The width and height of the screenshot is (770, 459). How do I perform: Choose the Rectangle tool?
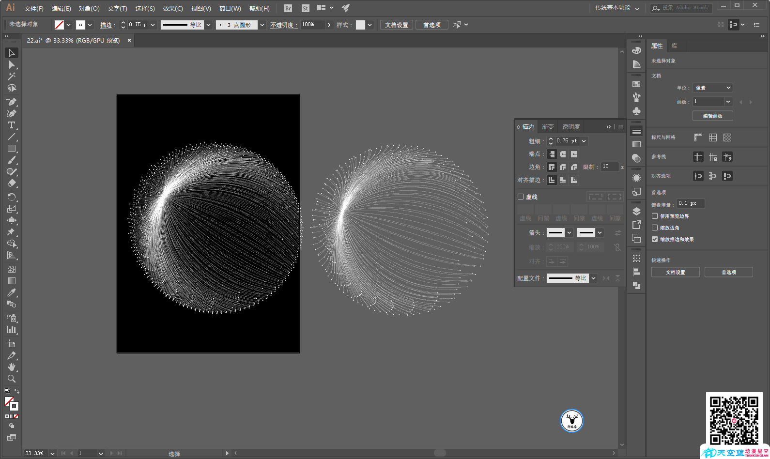point(12,148)
